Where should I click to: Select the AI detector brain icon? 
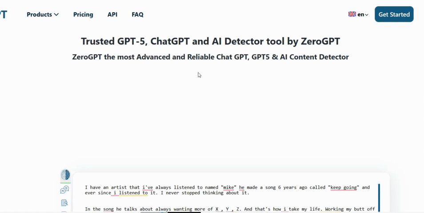tap(65, 175)
